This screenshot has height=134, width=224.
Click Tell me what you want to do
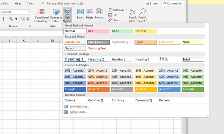(65, 4)
